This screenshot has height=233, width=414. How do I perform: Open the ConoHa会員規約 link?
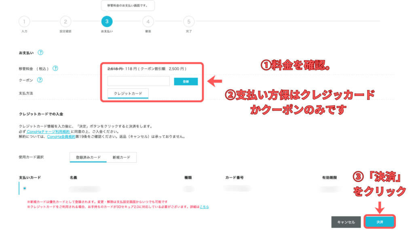pos(61,137)
